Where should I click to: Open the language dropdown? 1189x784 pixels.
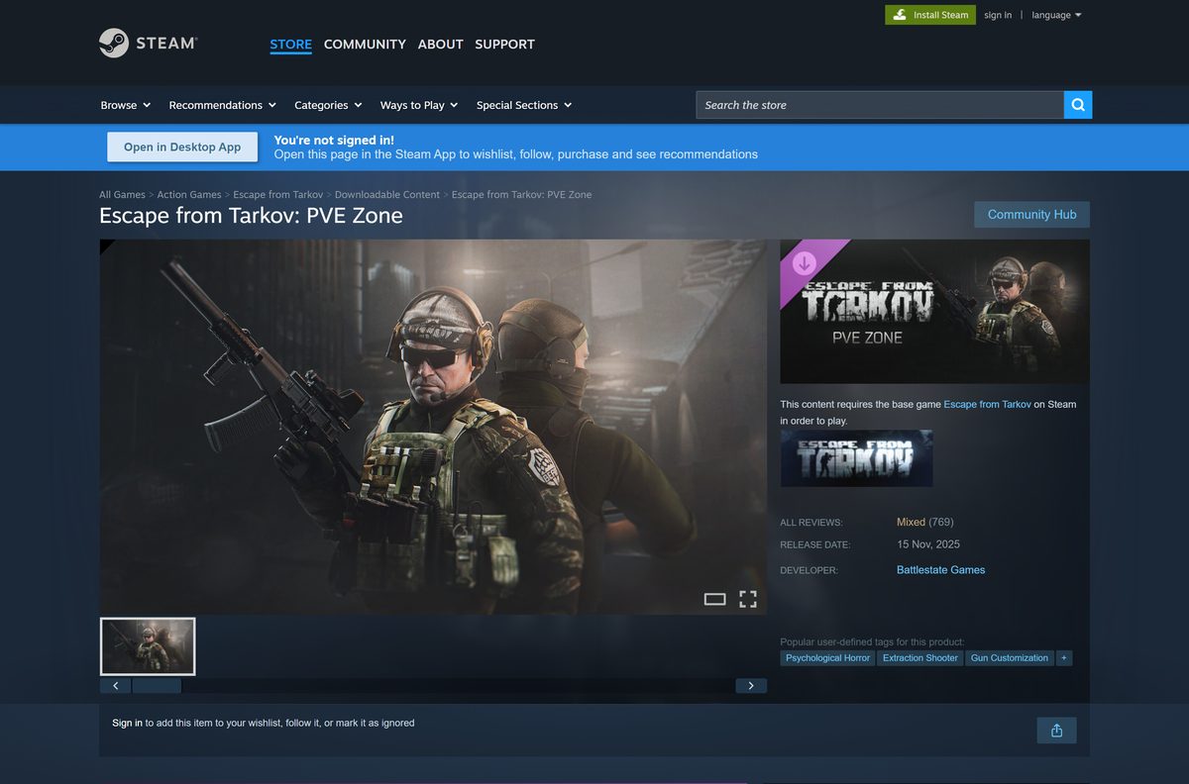pos(1056,15)
